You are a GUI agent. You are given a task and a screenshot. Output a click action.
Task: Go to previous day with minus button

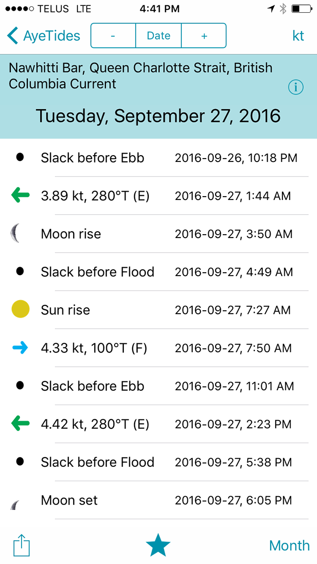[113, 36]
